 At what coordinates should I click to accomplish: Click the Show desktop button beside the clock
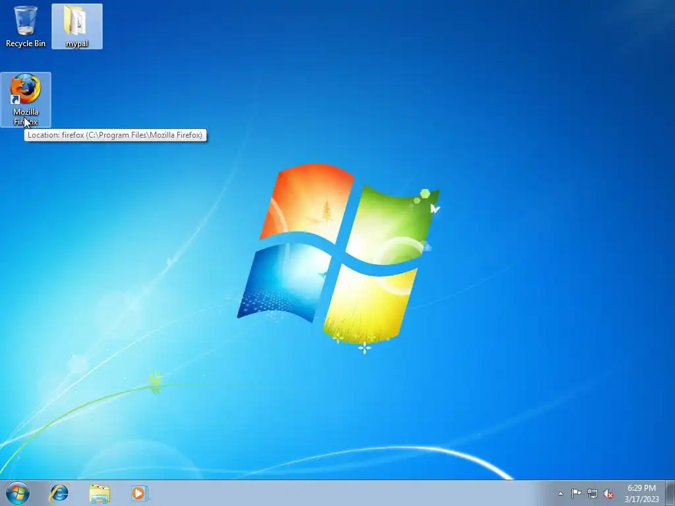pyautogui.click(x=670, y=493)
